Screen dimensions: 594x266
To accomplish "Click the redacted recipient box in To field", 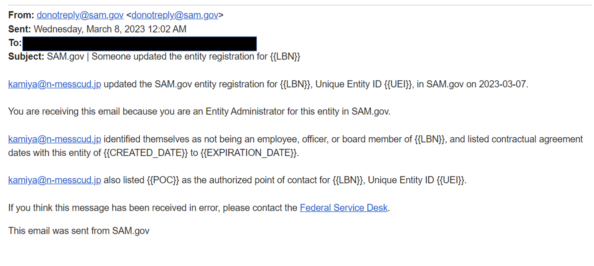I will click(x=140, y=44).
